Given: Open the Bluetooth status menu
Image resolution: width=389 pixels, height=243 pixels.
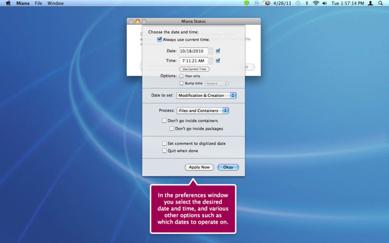Looking at the screenshot, I should tap(307, 3).
